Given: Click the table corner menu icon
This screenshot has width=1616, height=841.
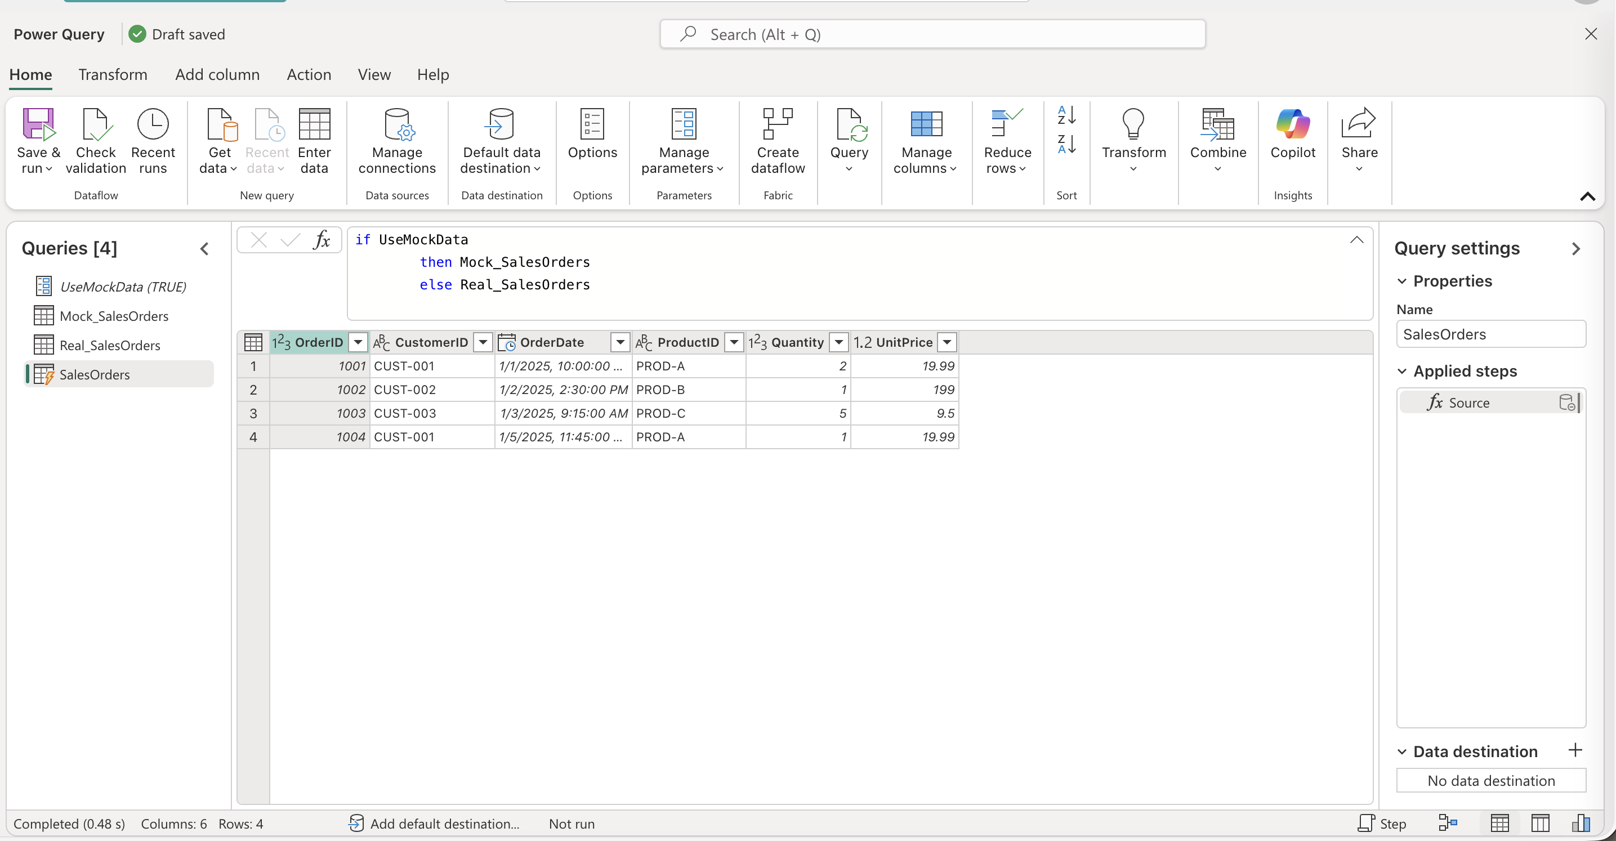Looking at the screenshot, I should (253, 342).
